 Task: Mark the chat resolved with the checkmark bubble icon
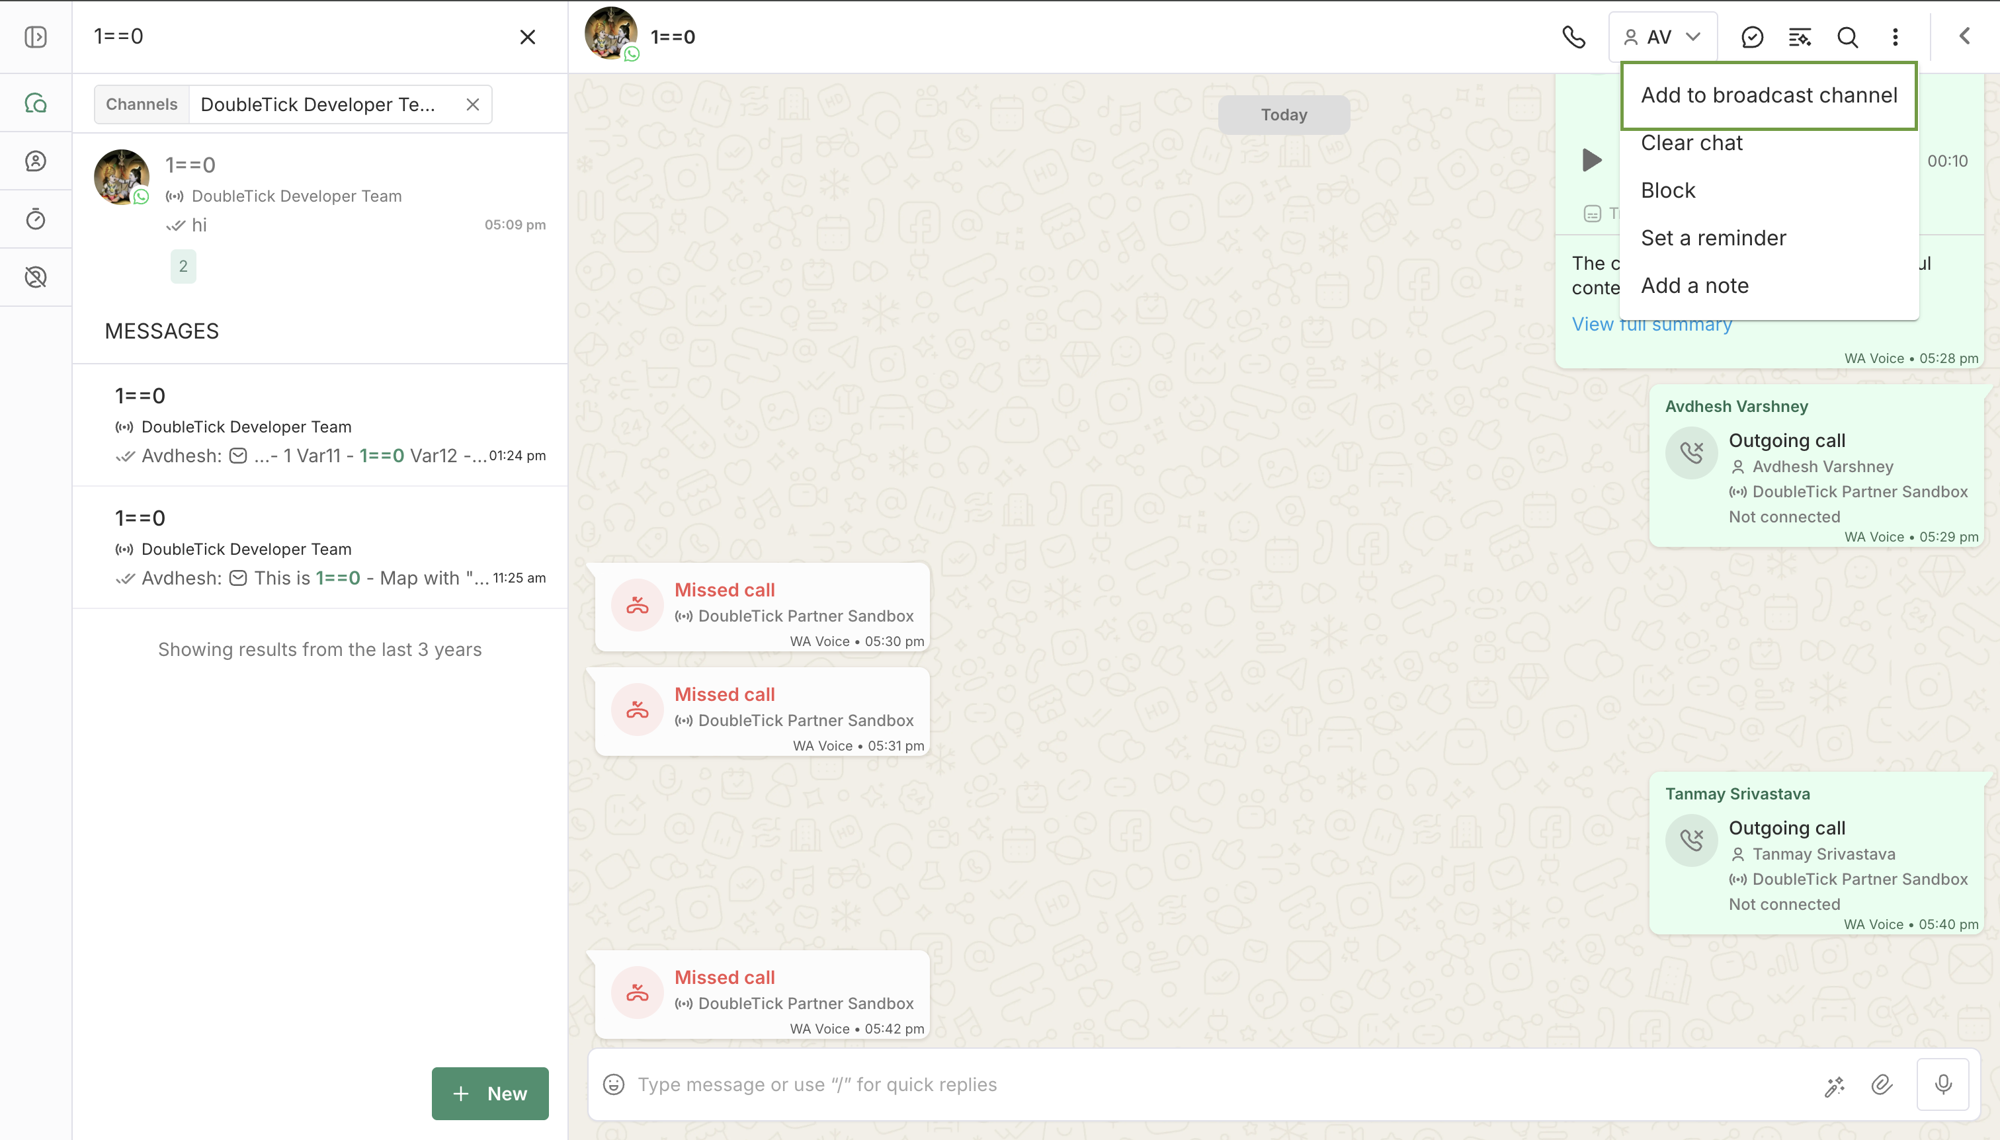(x=1752, y=37)
